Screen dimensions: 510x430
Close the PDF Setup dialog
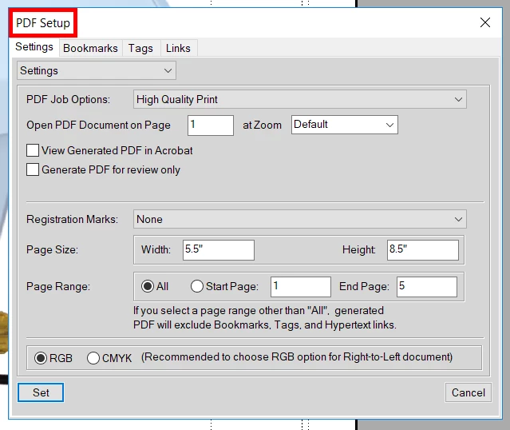(485, 22)
